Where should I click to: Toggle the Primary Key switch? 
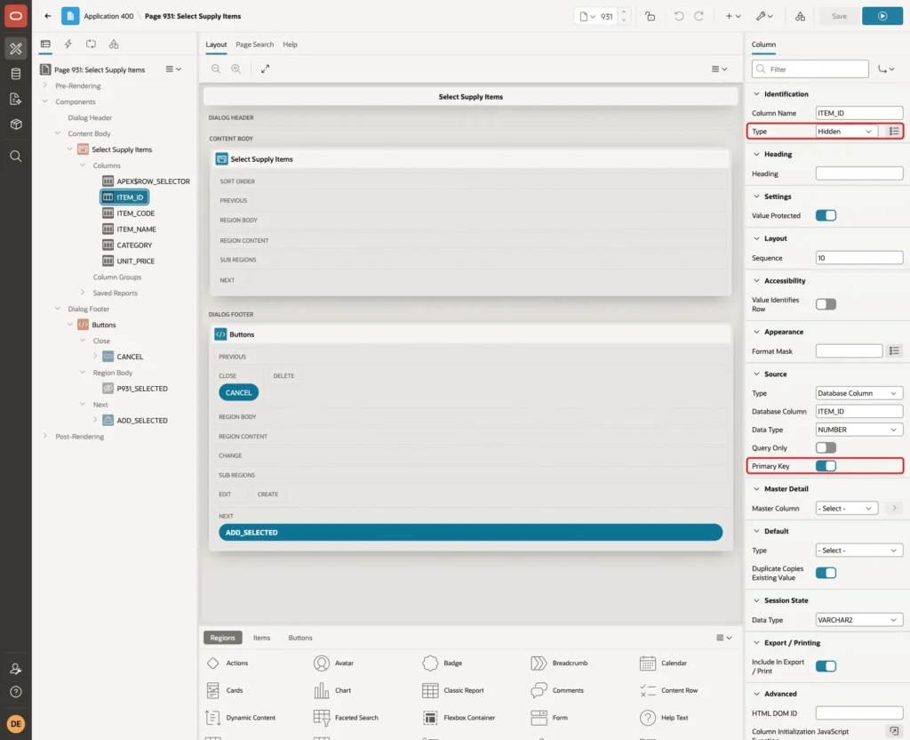click(x=826, y=466)
